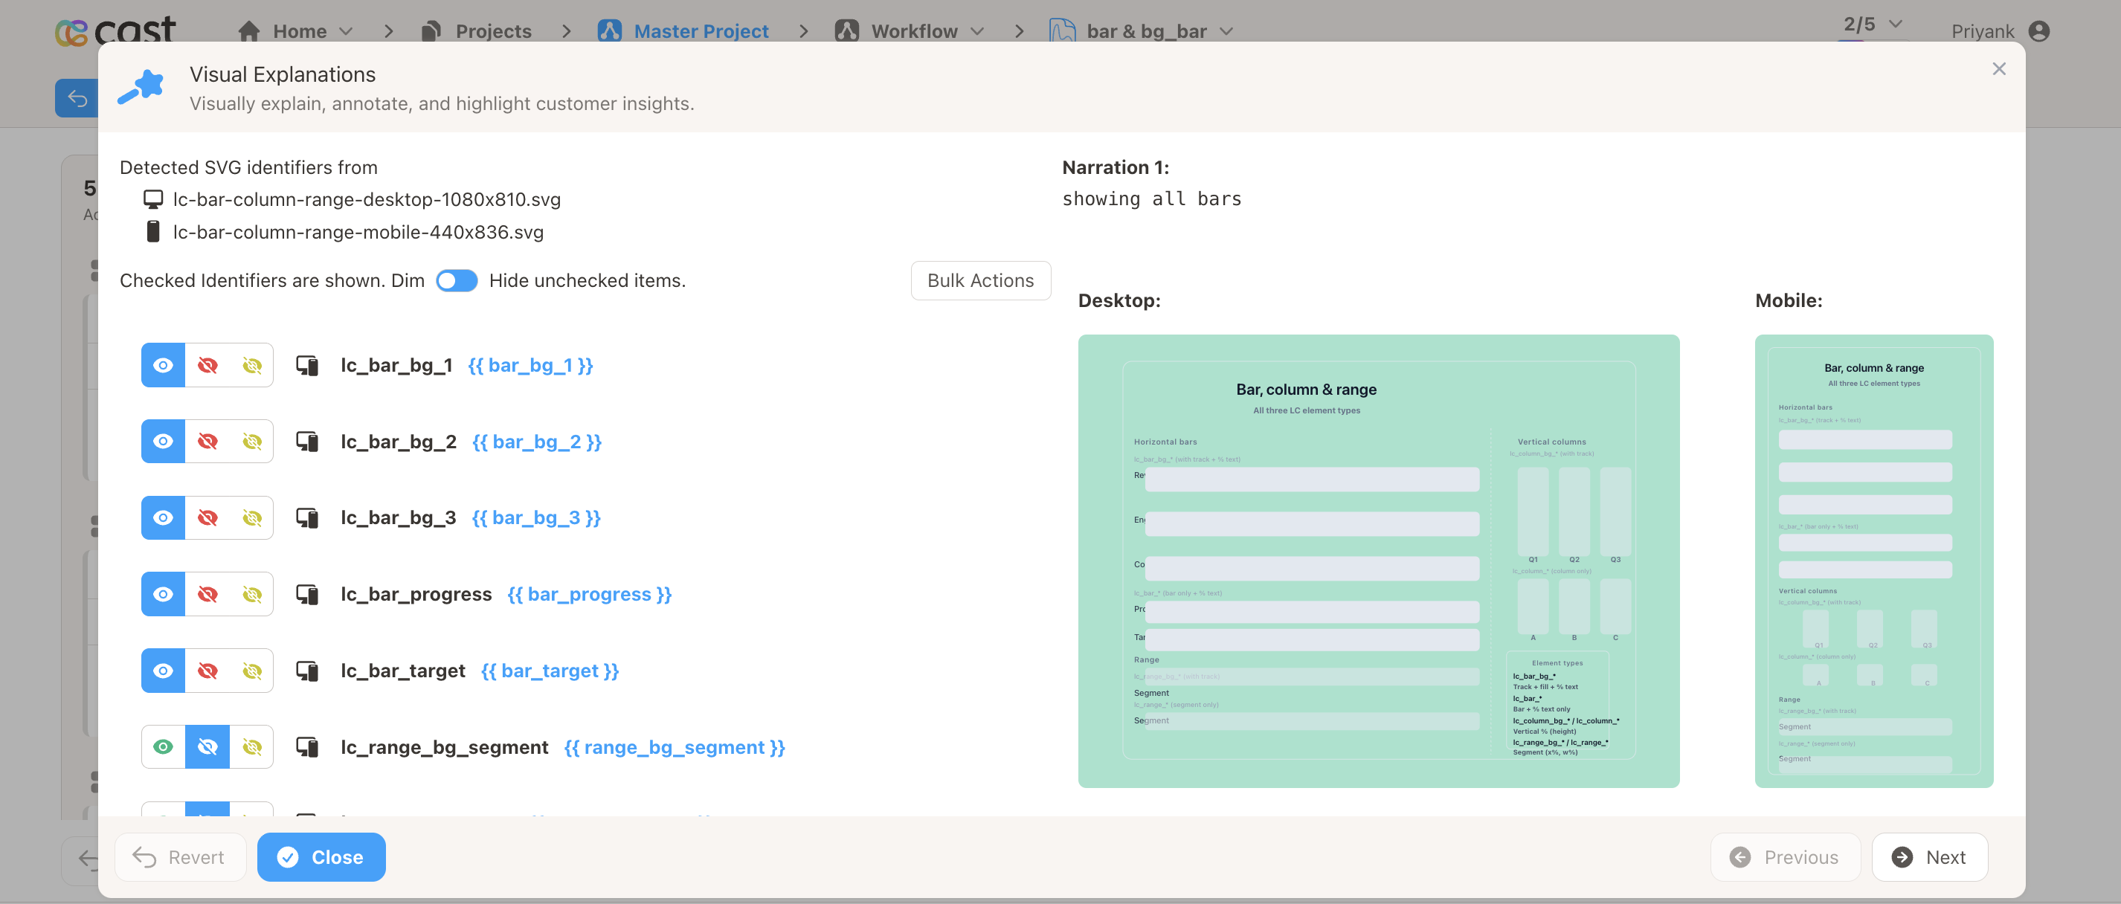This screenshot has height=904, width=2121.
Task: Select Master Project in the breadcrumb
Action: point(701,30)
